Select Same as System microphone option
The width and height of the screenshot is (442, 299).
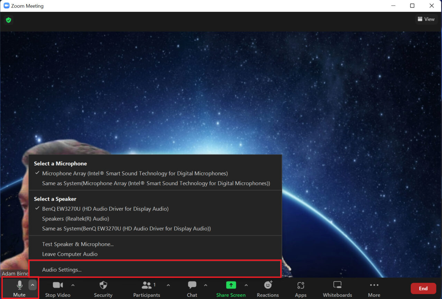[156, 183]
